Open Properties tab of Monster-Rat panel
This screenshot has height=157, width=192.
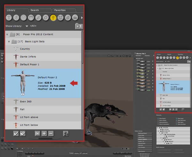(147, 56)
